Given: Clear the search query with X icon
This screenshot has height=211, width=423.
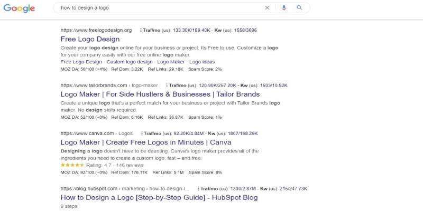Looking at the screenshot, I should click(x=267, y=8).
